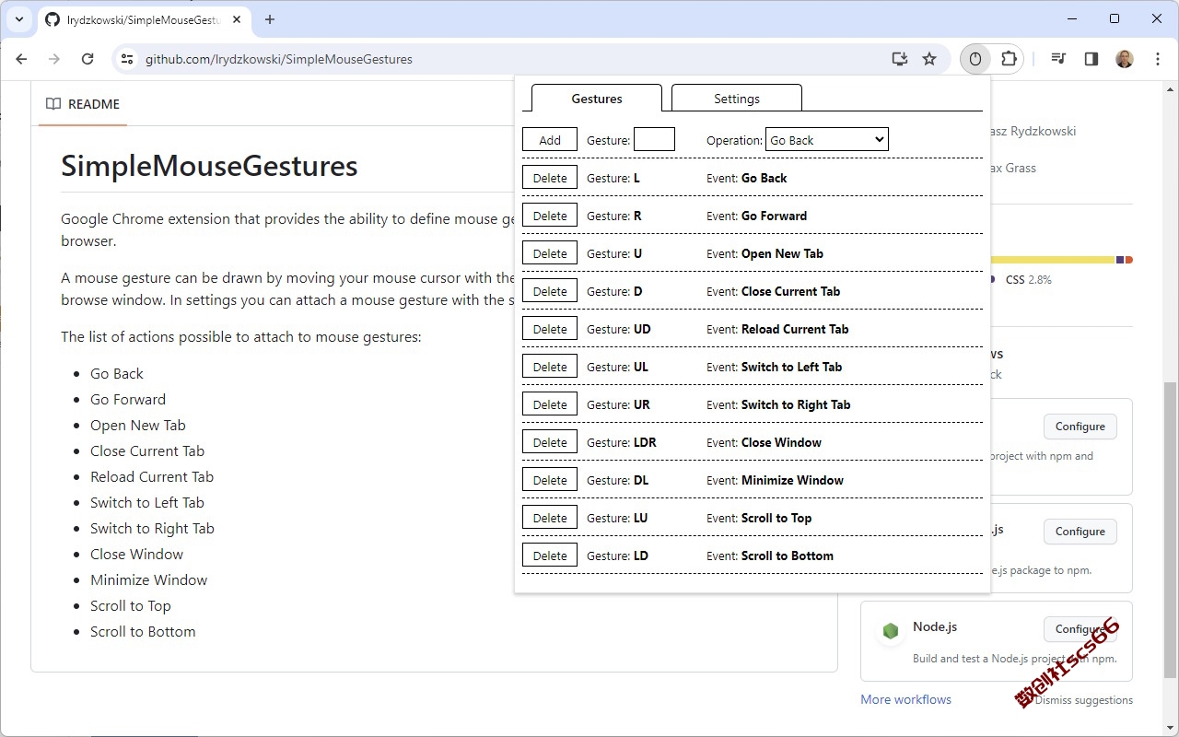Click the languages color bar

pyautogui.click(x=1061, y=260)
